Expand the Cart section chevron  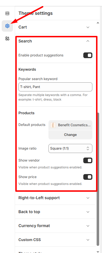88,27
